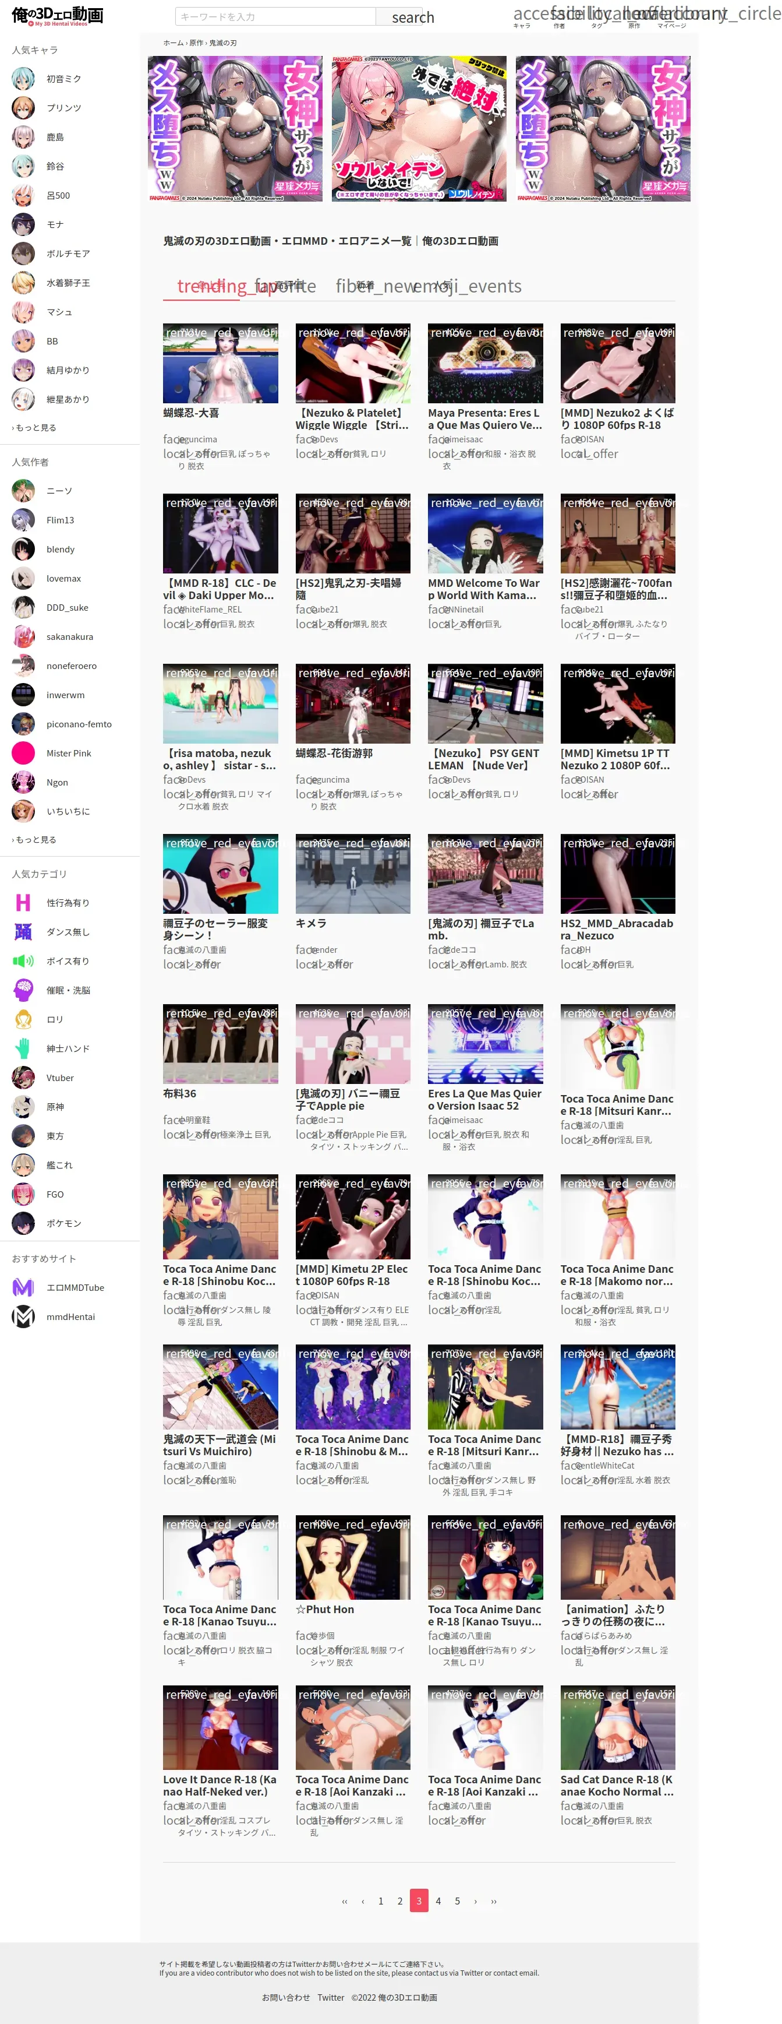
Task: Click the Twitter footer link
Action: (331, 1997)
